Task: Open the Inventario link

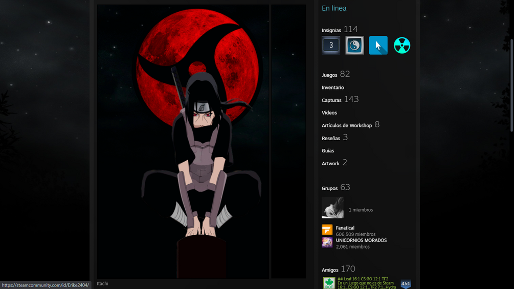Action: [333, 87]
